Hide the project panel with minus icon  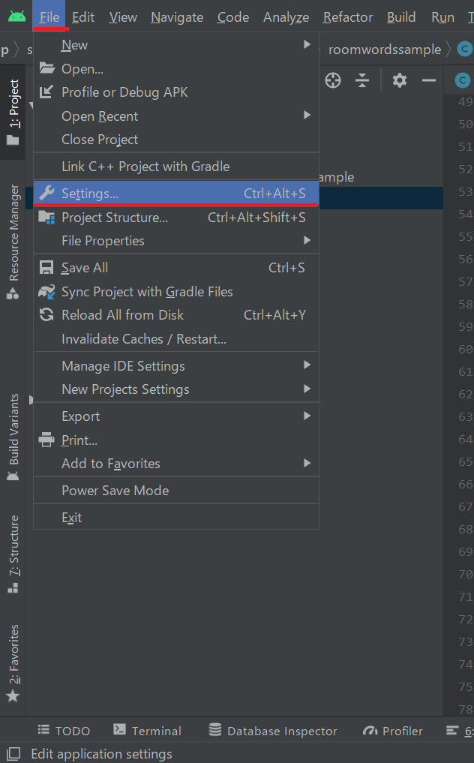tap(429, 80)
